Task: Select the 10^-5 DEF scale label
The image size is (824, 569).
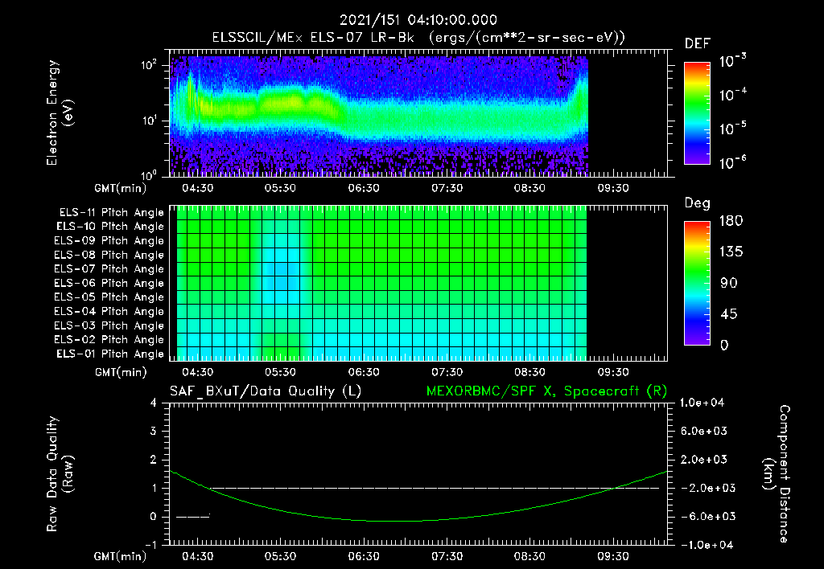Action: [732, 129]
